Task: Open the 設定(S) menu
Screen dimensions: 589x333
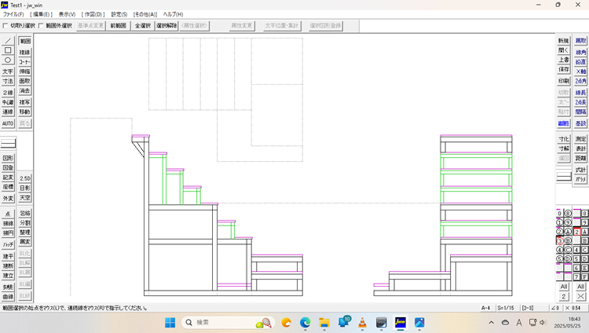Action: click(x=119, y=14)
